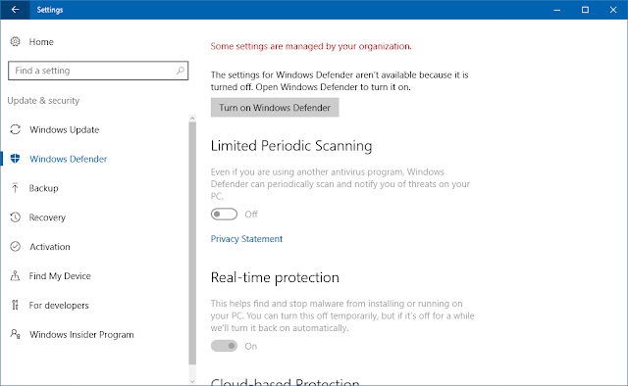Click the Find a setting search box
The image size is (628, 386).
tap(98, 71)
